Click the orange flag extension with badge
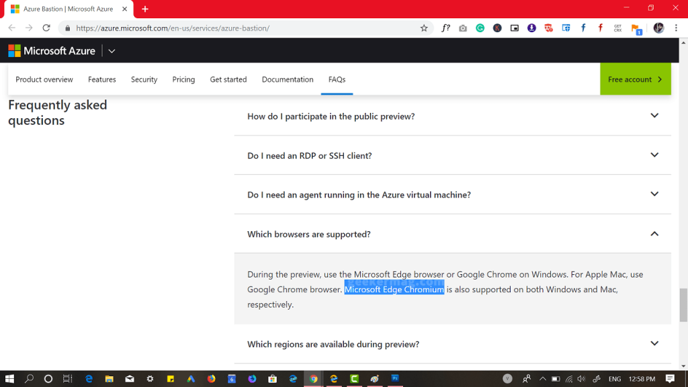 click(x=636, y=29)
